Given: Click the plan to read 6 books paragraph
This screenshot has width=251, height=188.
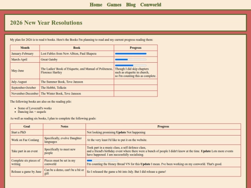Looking at the screenshot, I should [x=81, y=39].
